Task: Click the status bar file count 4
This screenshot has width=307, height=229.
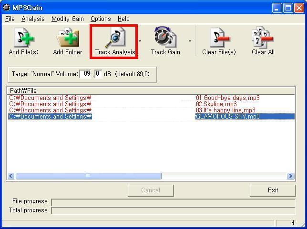Action: 293,223
